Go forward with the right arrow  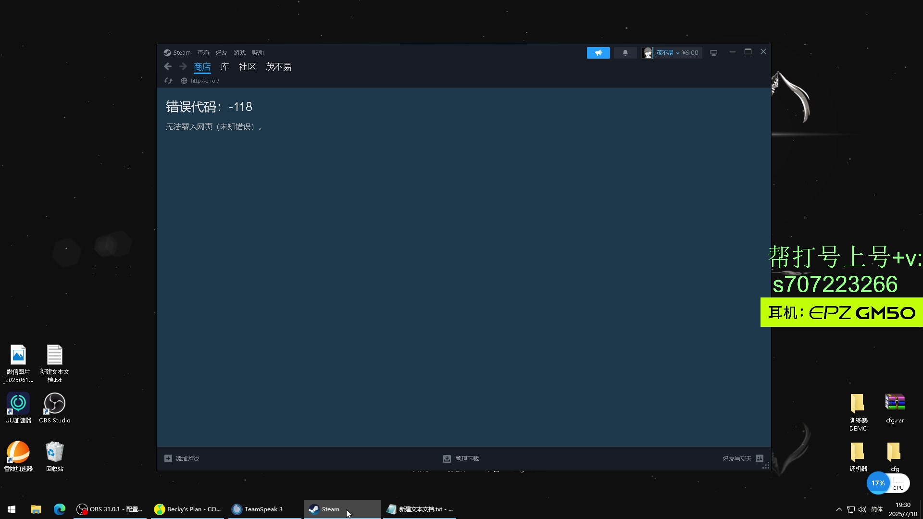click(183, 67)
